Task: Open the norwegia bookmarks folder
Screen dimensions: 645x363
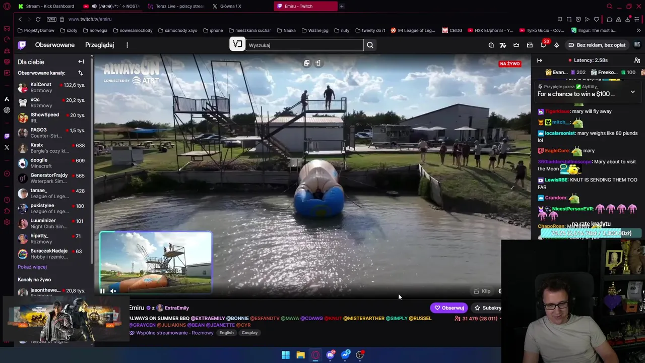Action: click(x=94, y=30)
